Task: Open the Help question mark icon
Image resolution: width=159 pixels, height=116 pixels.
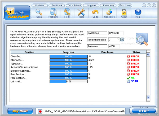Action: click(138, 12)
